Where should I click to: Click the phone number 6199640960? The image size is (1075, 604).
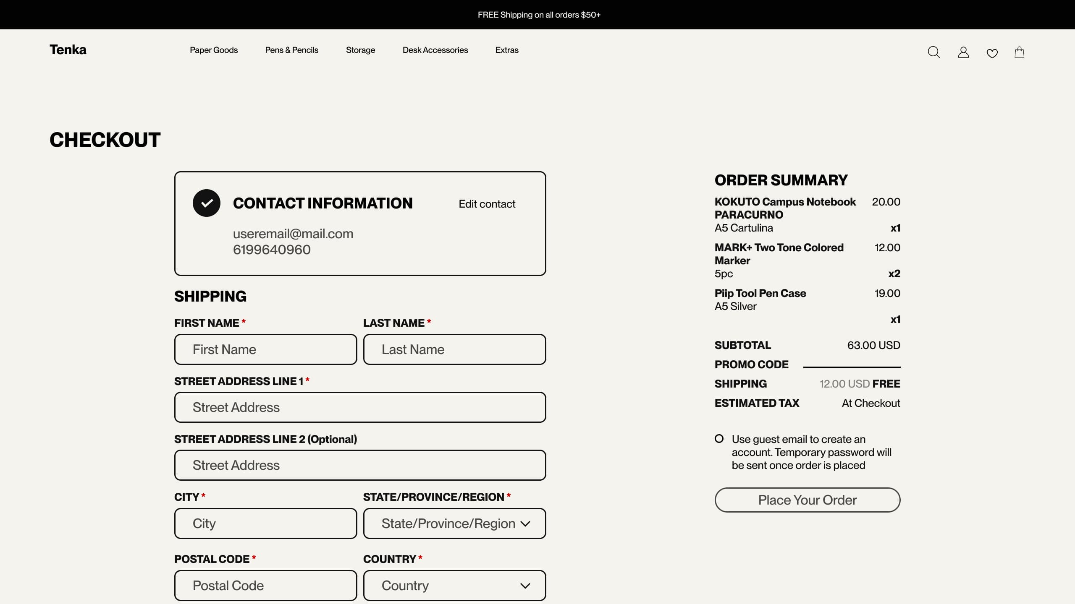pos(272,250)
